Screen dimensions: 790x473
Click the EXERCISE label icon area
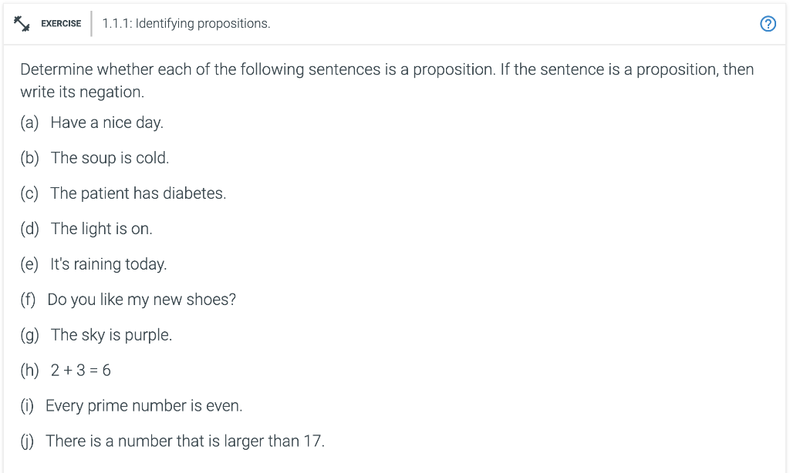point(62,23)
